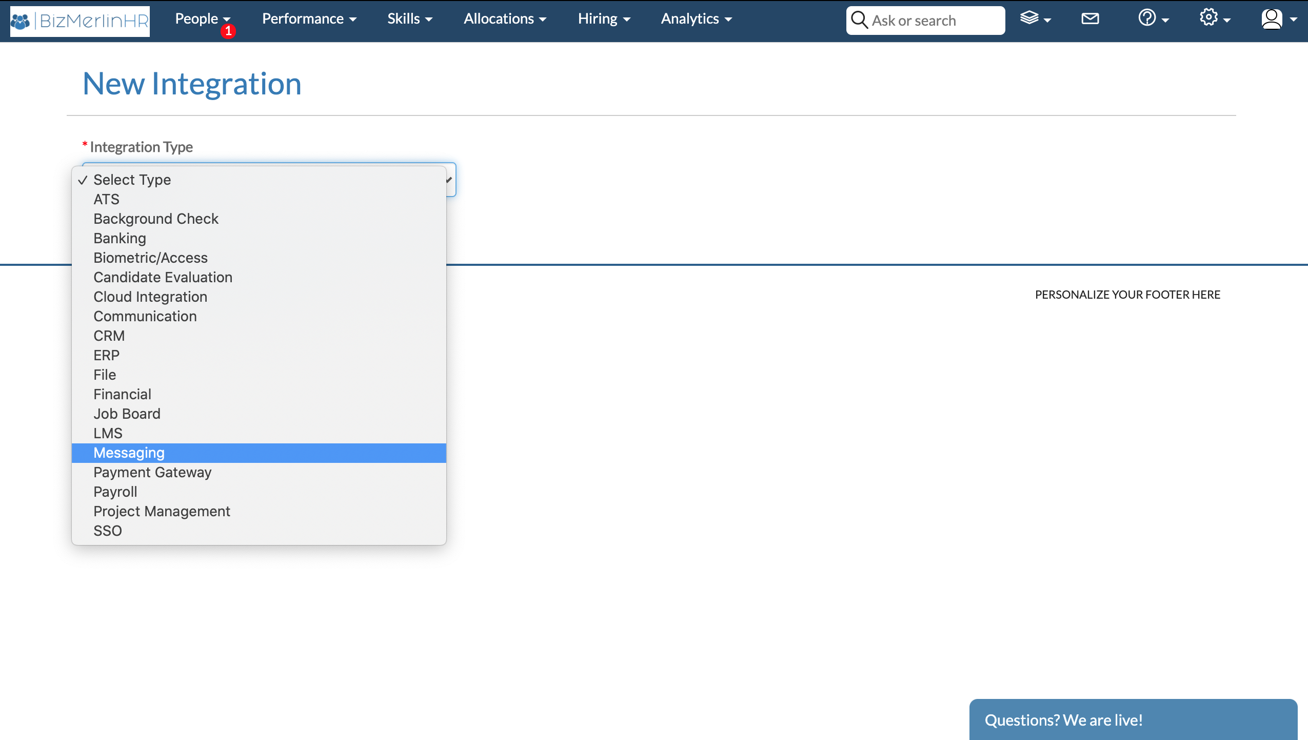Expand the Analytics menu
Screen dimensions: 1308x740
pos(696,19)
